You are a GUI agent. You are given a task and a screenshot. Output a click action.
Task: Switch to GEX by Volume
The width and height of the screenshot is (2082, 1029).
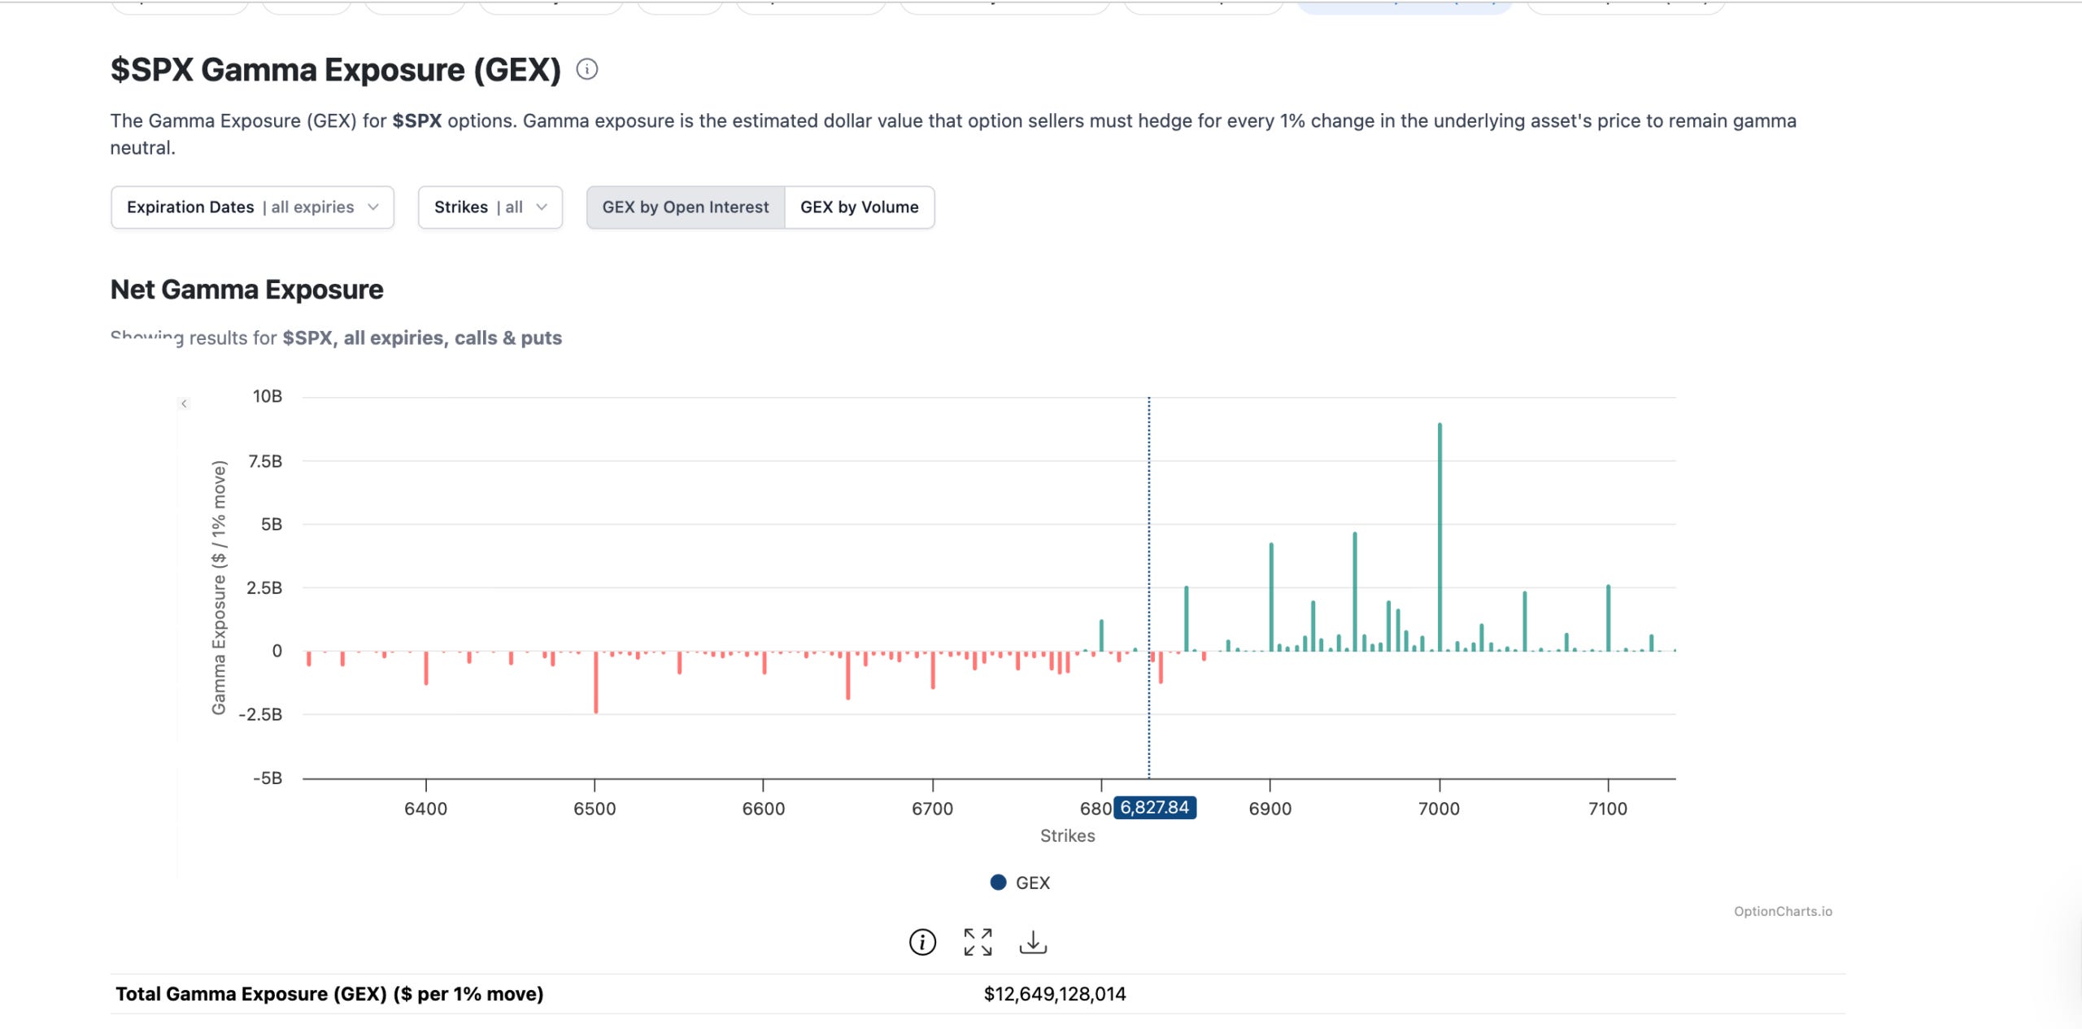859,207
